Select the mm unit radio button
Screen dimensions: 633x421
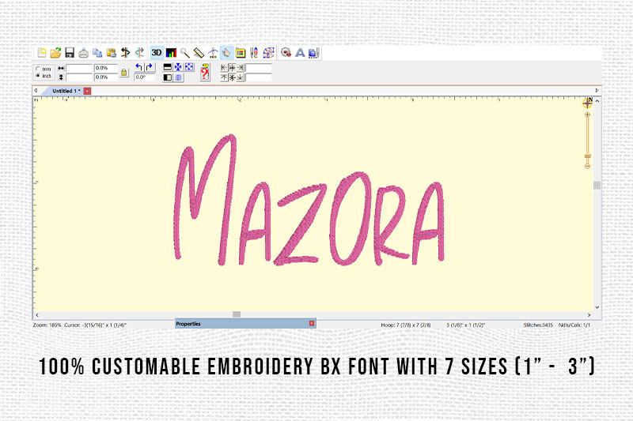click(38, 69)
